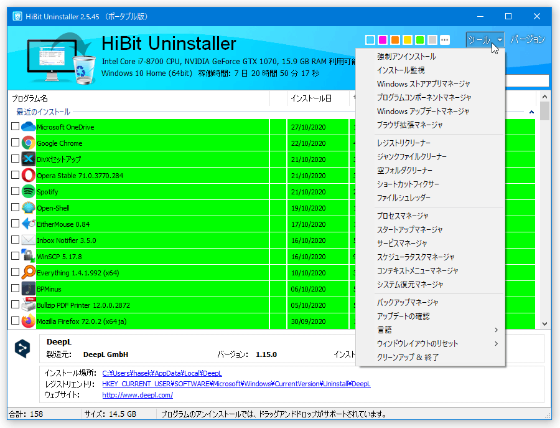Click the WinSCP icon
Image resolution: width=560 pixels, height=428 pixels.
point(28,256)
